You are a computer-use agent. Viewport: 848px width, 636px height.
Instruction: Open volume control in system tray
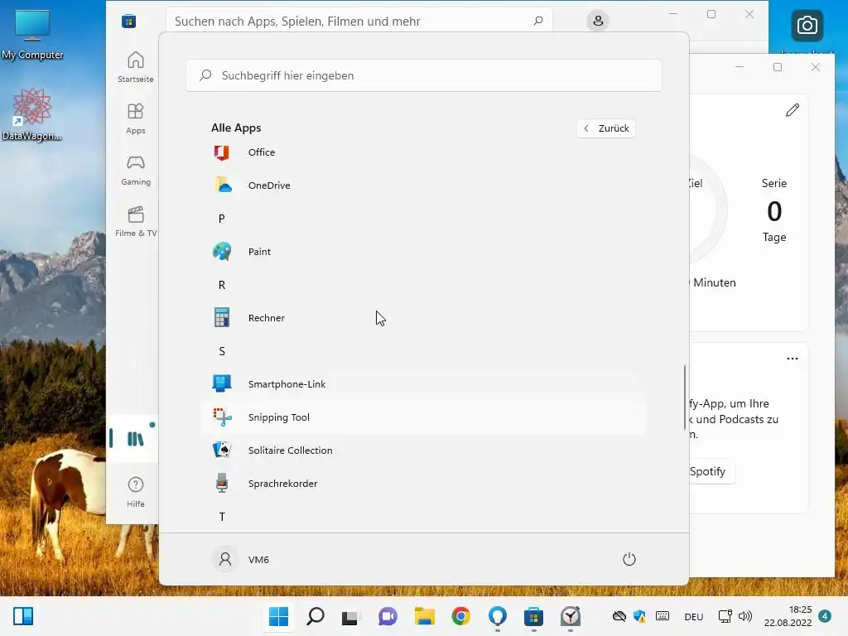(x=745, y=616)
